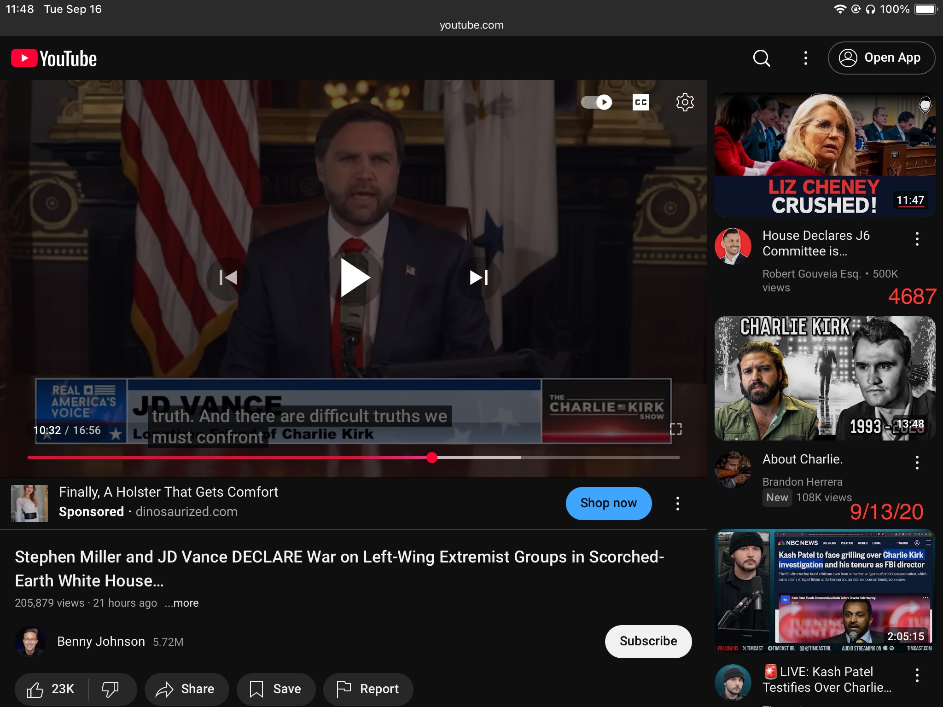
Task: Open video settings gear
Action: [x=685, y=102]
